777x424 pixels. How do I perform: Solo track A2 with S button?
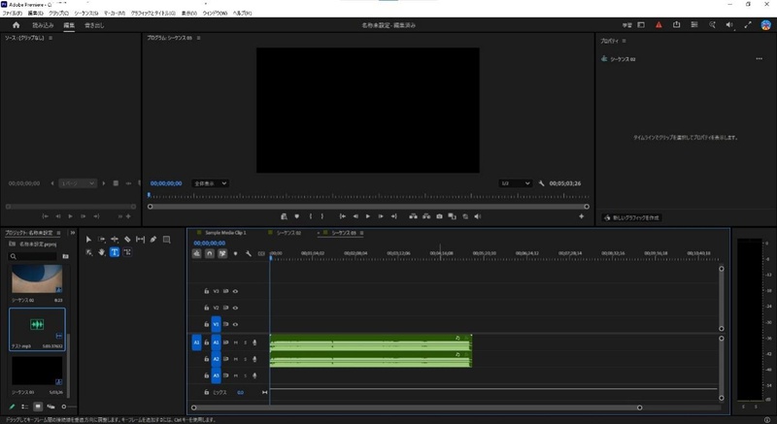[246, 359]
